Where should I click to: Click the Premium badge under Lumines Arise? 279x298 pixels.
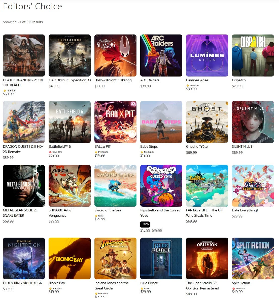(193, 86)
